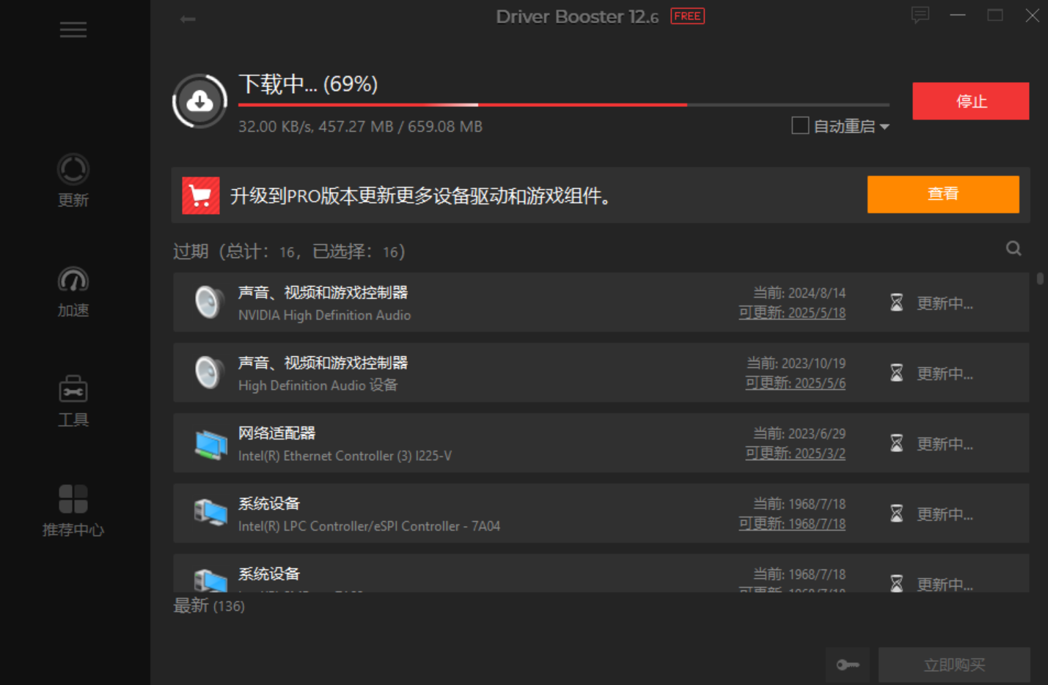This screenshot has width=1048, height=685.
Task: Click the red shopping cart icon
Action: 201,196
